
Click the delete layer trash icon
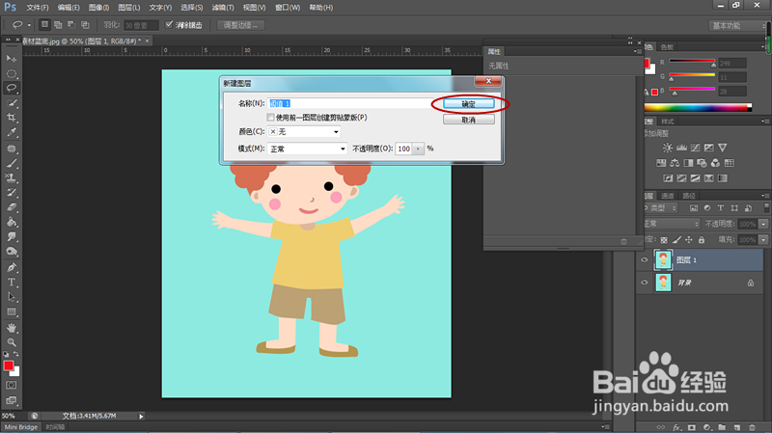[752, 427]
